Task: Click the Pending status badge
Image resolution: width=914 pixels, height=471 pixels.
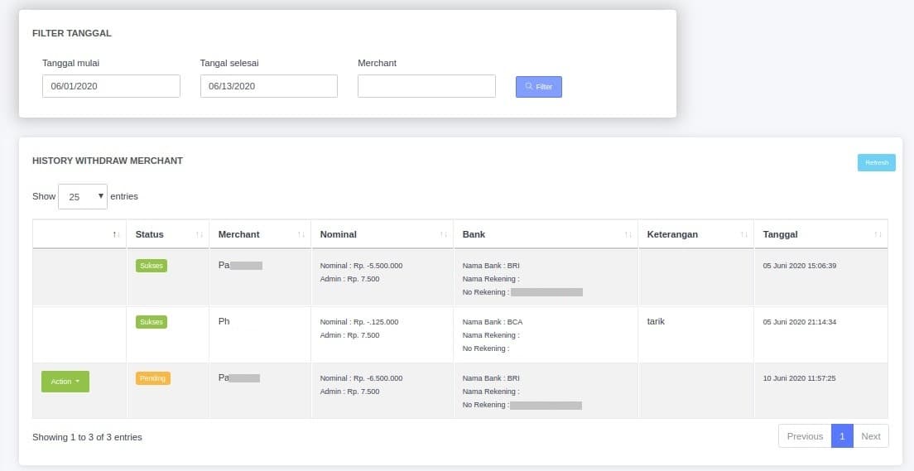Action: coord(153,378)
